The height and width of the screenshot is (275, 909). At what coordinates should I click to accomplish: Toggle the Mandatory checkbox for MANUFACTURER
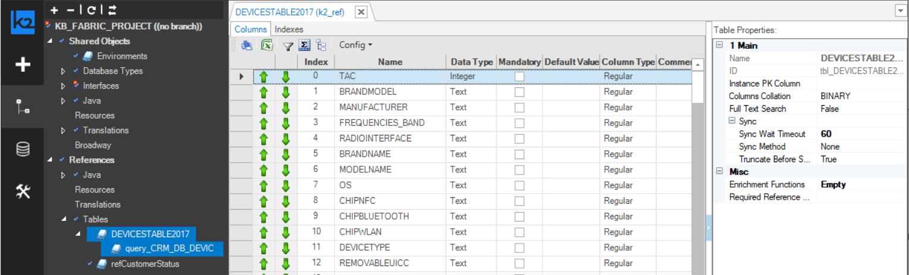click(x=519, y=108)
